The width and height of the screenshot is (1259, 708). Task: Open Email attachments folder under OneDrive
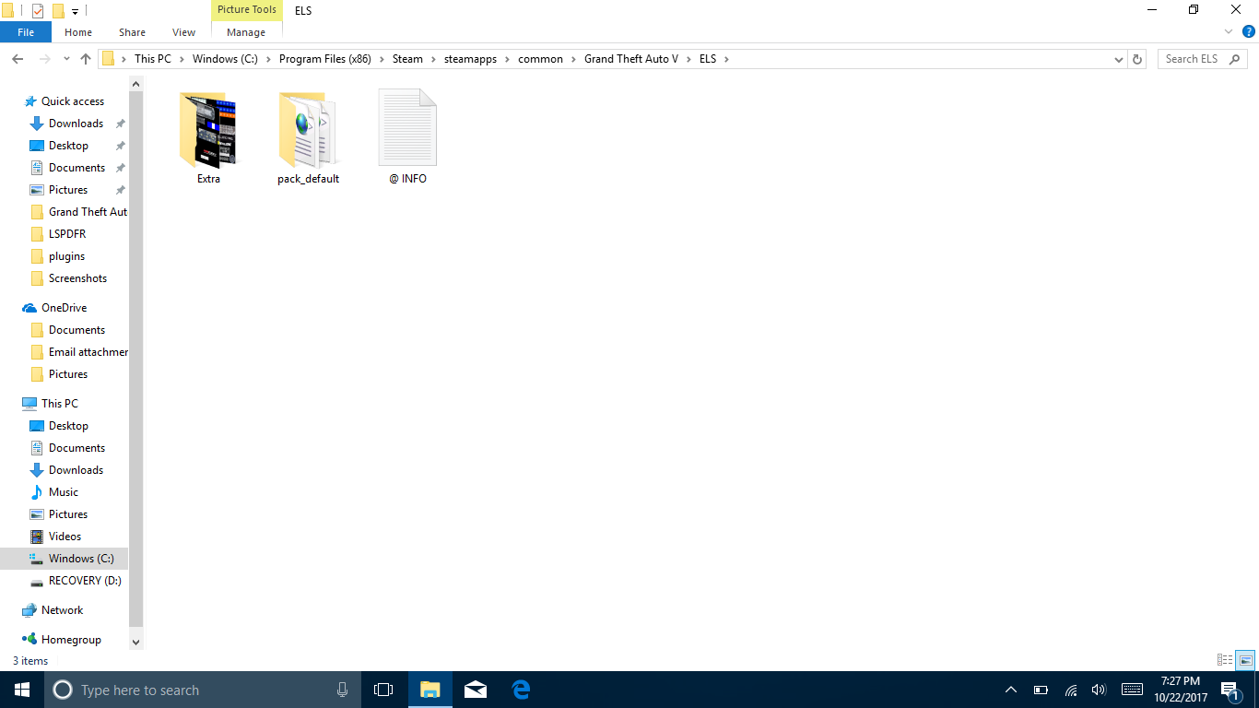pos(88,352)
